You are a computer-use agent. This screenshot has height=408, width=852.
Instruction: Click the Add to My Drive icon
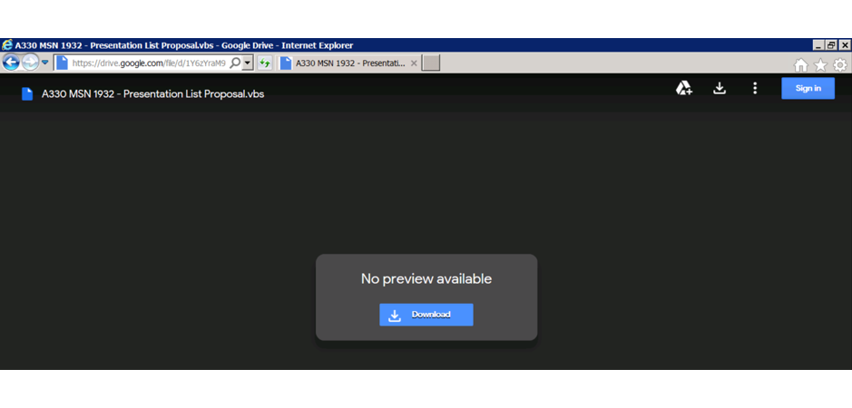(x=684, y=88)
